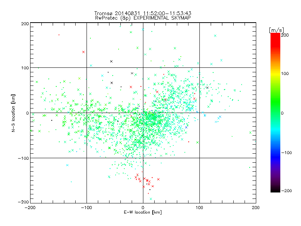Click the '200' tick label on the N-S axis
This screenshot has height=226, width=301.
pos(25,24)
